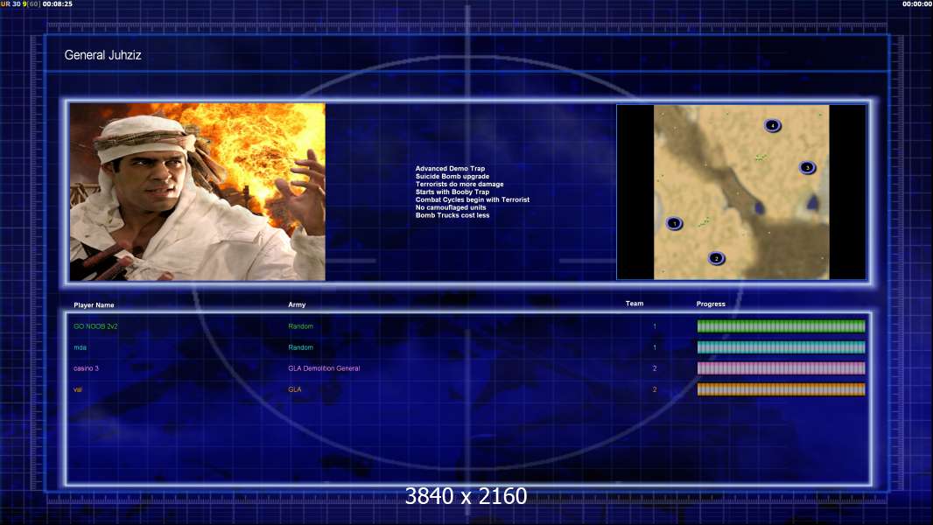Click team number in the casino 3 row
Viewport: 933px width, 525px height.
[x=655, y=368]
